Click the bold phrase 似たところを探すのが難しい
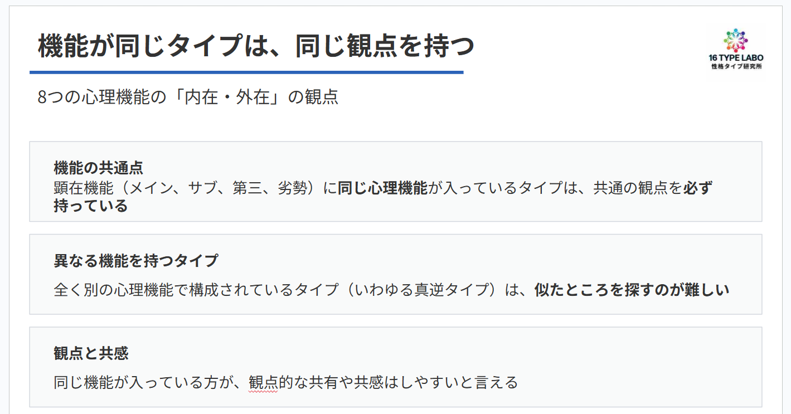Screen dimensions: 791x414 point(632,290)
